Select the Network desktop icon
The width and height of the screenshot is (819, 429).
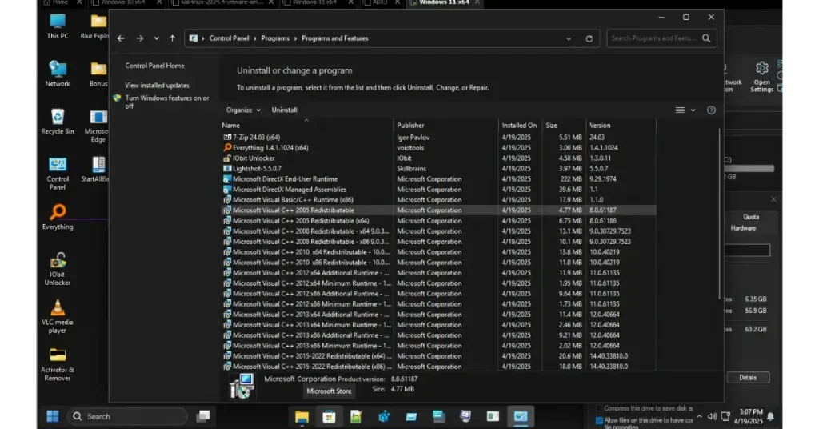58,74
